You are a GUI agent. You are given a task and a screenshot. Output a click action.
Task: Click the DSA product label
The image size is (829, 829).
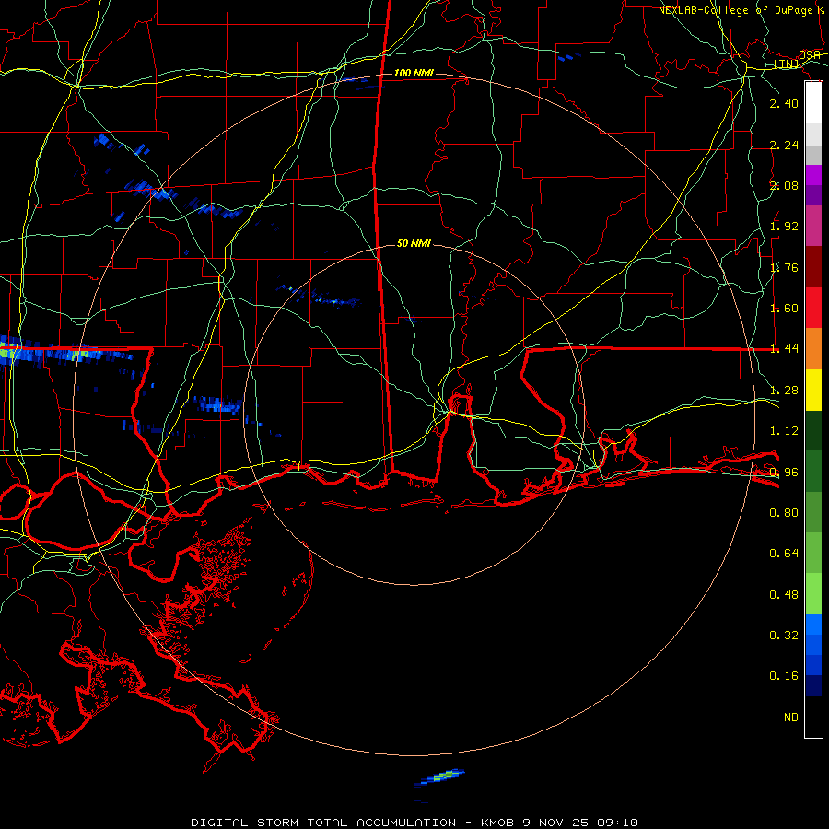810,55
